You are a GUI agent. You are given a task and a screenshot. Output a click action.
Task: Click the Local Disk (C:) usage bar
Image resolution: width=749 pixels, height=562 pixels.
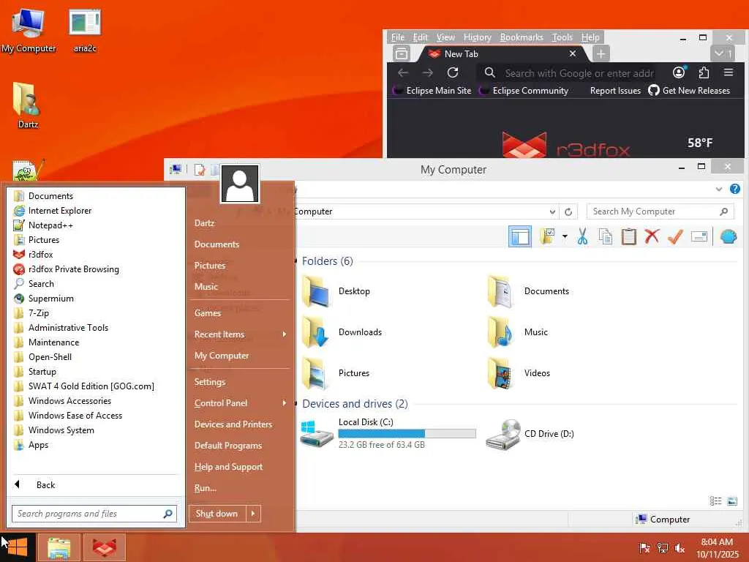pos(407,433)
